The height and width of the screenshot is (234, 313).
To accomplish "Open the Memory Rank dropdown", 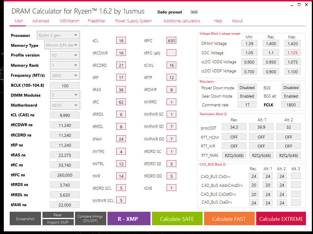I will tap(65, 65).
